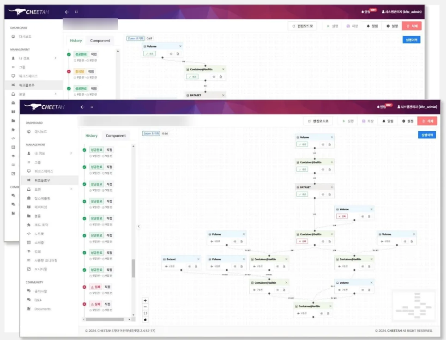Close the Dataset node with its X

click(x=198, y=259)
